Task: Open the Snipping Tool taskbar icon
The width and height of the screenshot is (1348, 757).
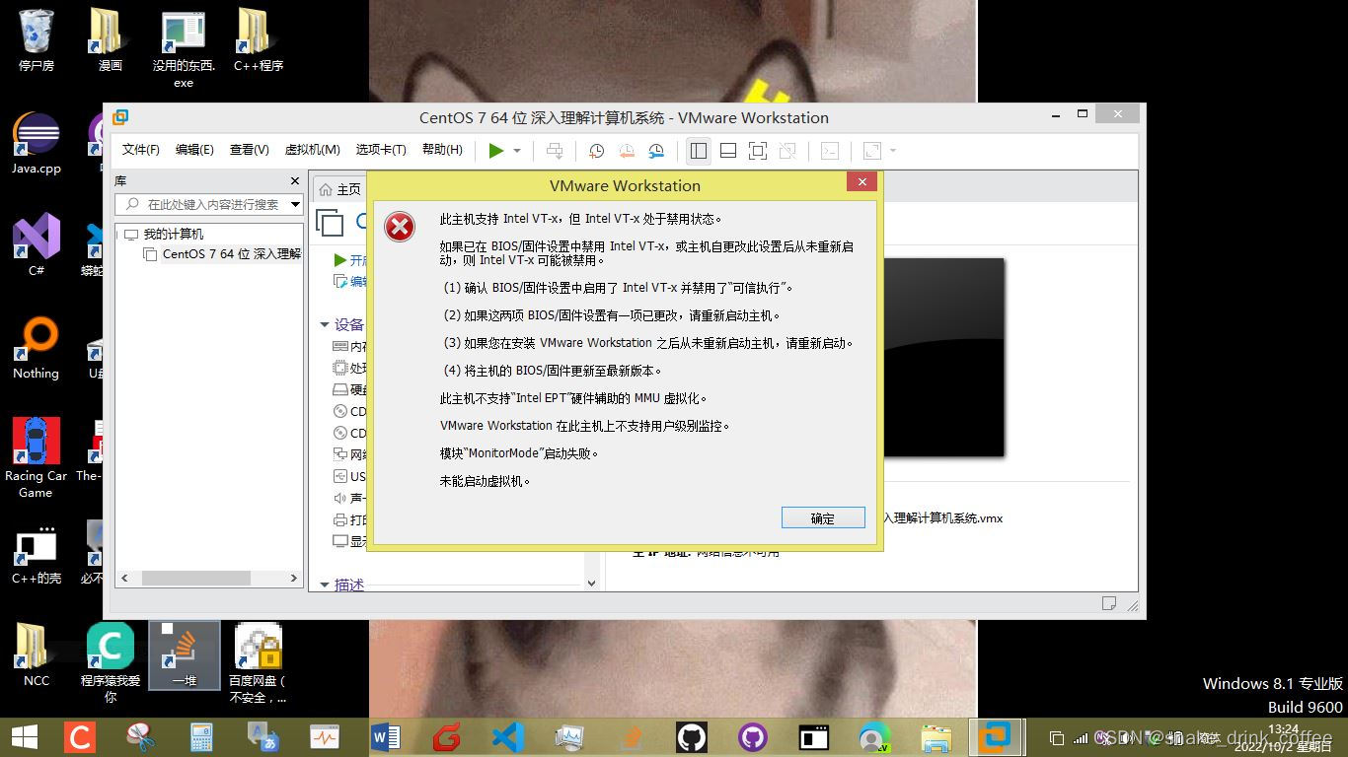Action: [141, 737]
